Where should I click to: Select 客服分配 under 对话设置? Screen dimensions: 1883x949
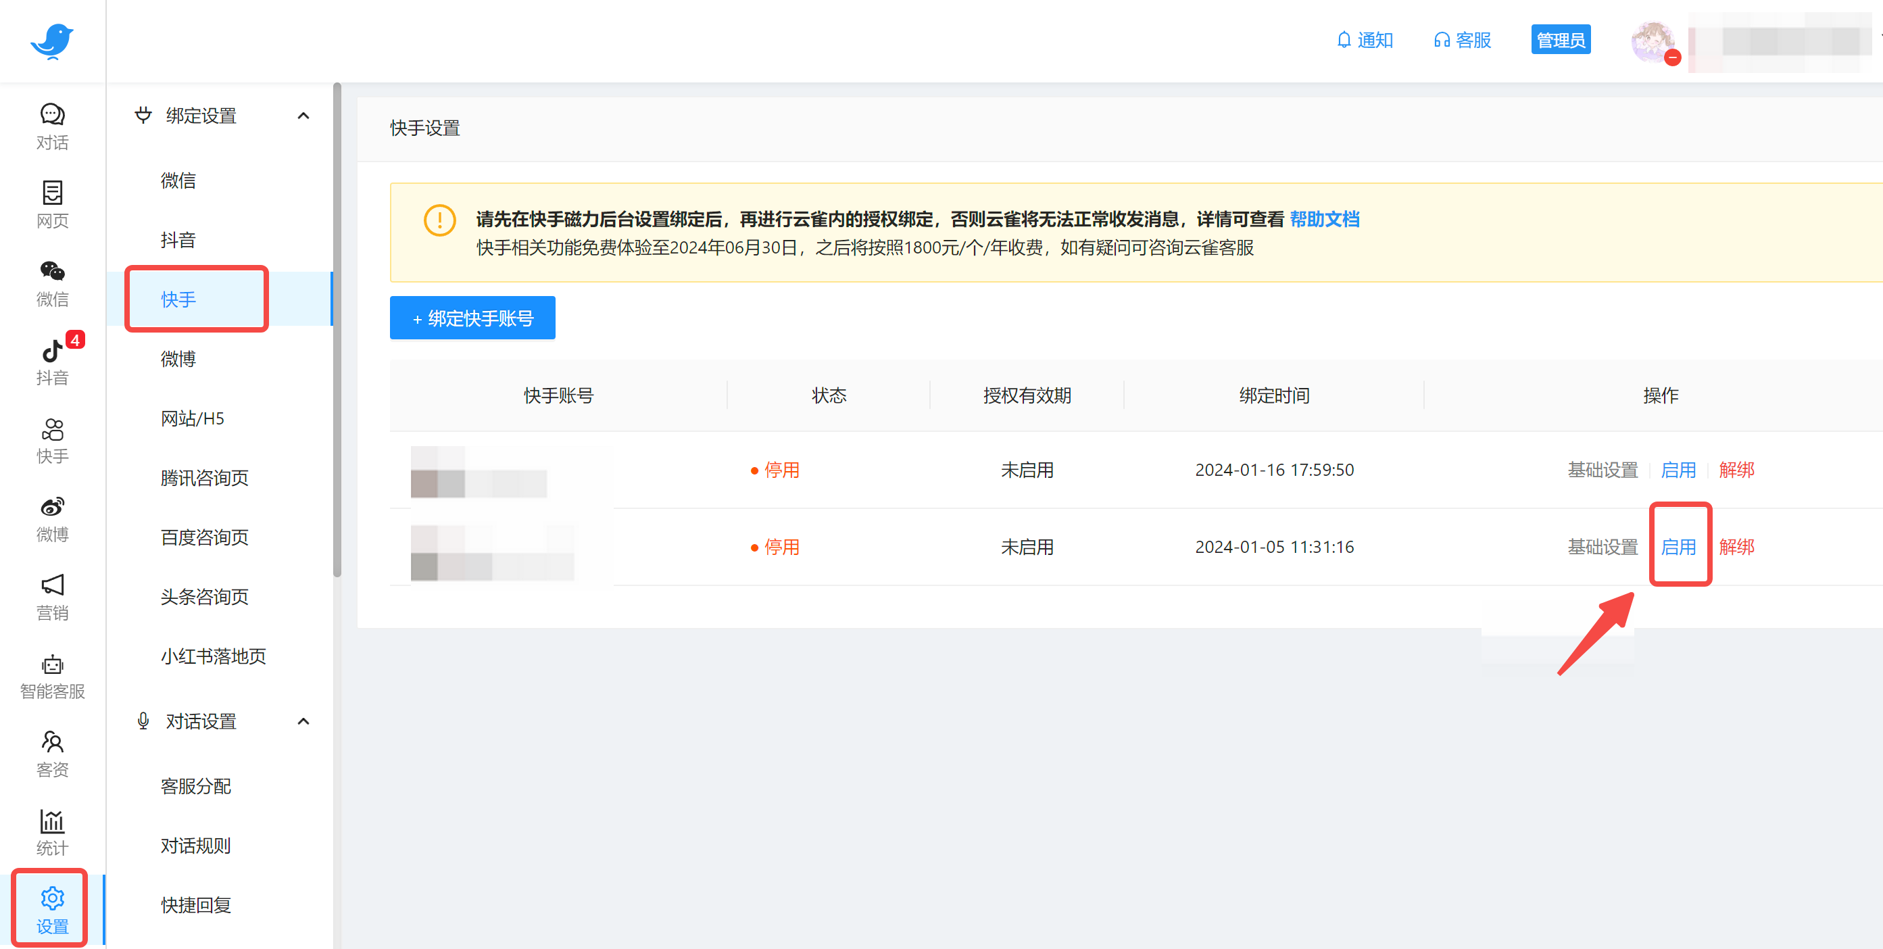tap(195, 786)
